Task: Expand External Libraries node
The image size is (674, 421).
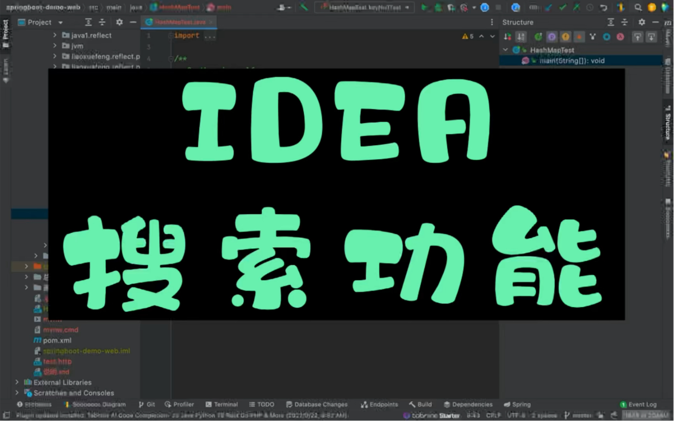Action: tap(17, 382)
